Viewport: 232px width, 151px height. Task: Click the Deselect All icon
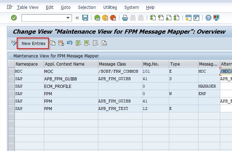coord(96,43)
